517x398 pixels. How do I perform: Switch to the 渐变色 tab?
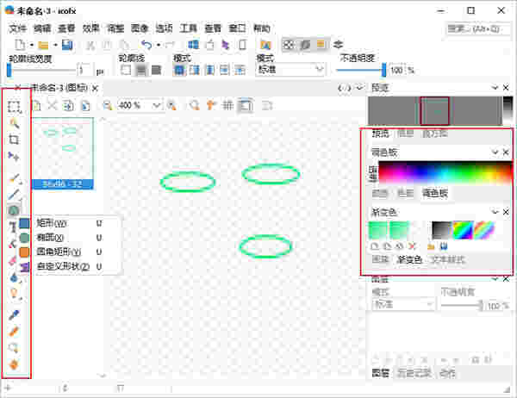point(409,259)
